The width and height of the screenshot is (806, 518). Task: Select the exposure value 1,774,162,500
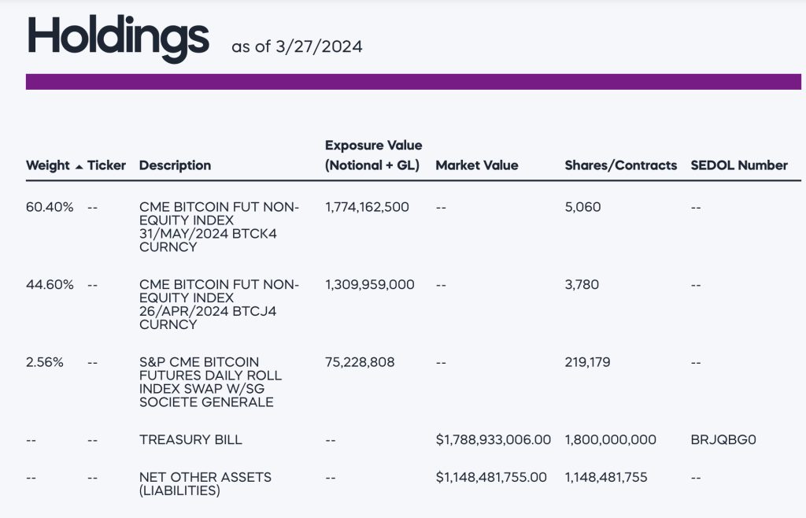(x=367, y=207)
